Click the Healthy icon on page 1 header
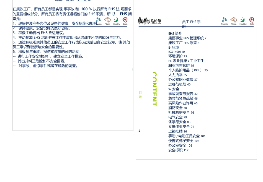The width and height of the screenshot is (263, 182). pos(116,21)
